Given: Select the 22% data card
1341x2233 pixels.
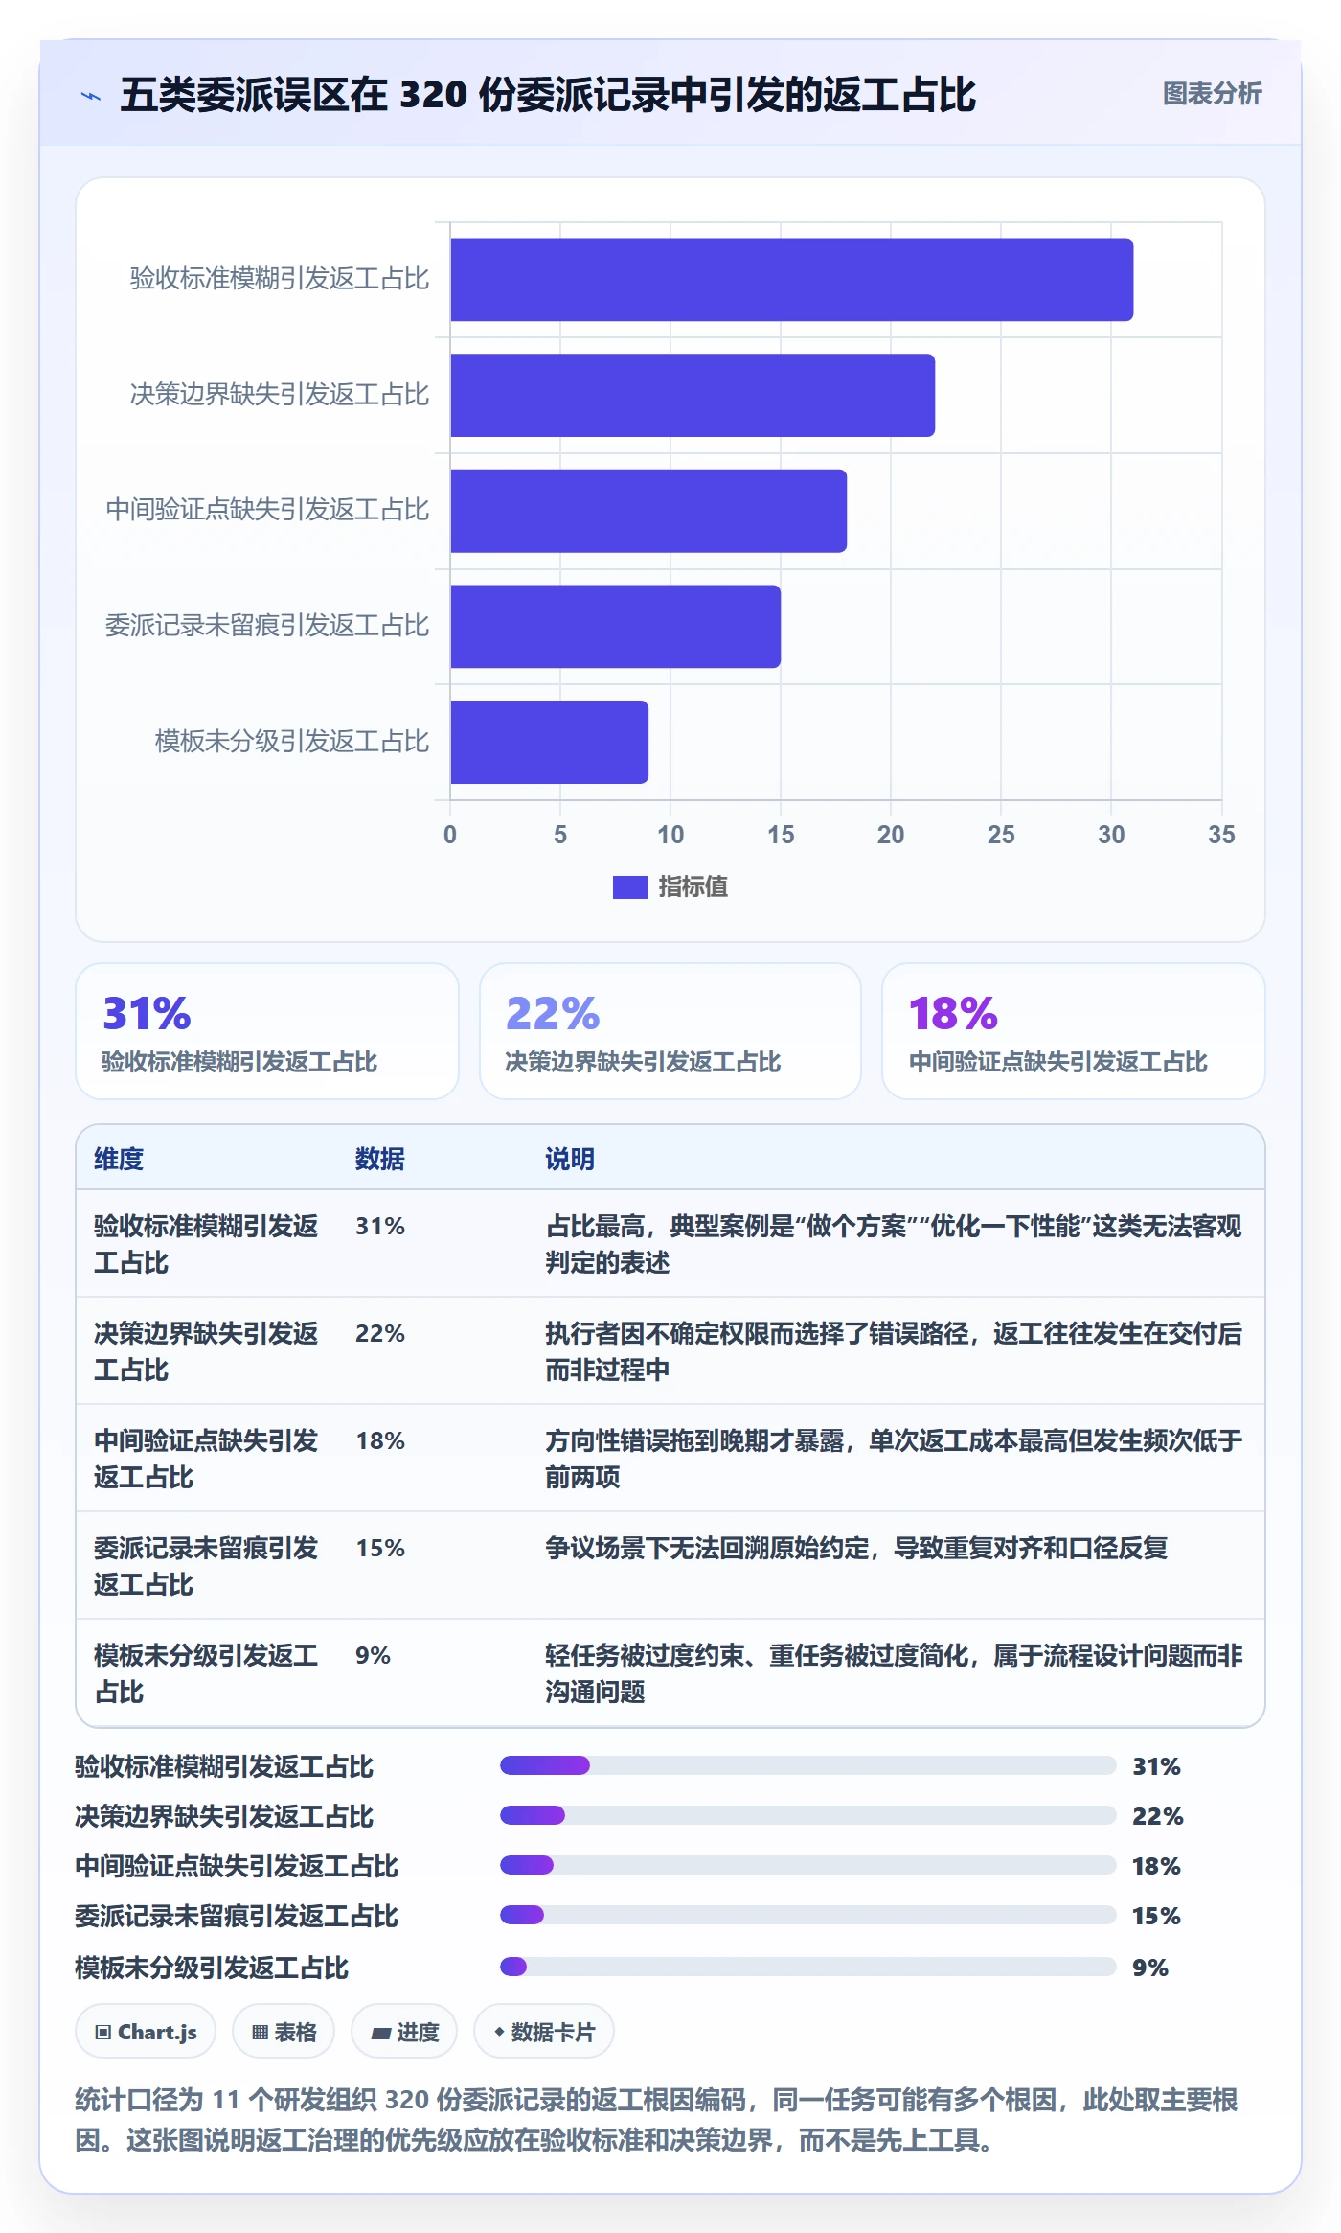Looking at the screenshot, I should coord(670,1031).
